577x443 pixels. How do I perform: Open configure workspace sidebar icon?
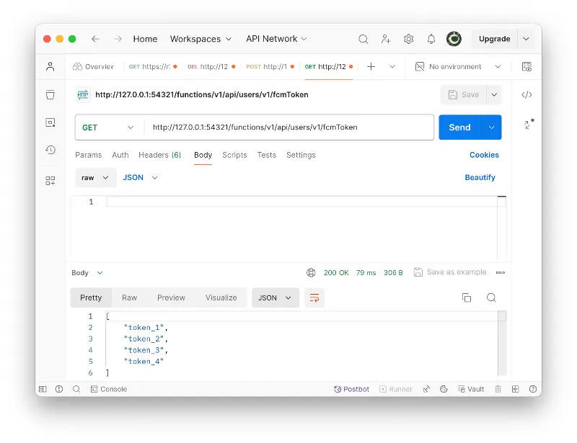tap(50, 181)
